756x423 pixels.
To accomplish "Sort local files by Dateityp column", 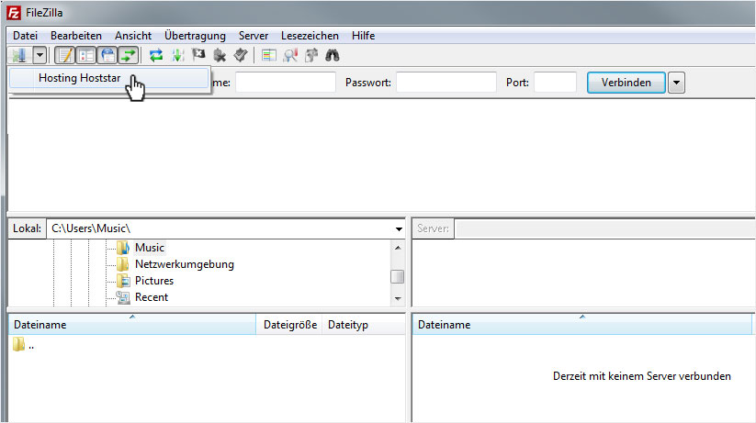I will pos(364,324).
